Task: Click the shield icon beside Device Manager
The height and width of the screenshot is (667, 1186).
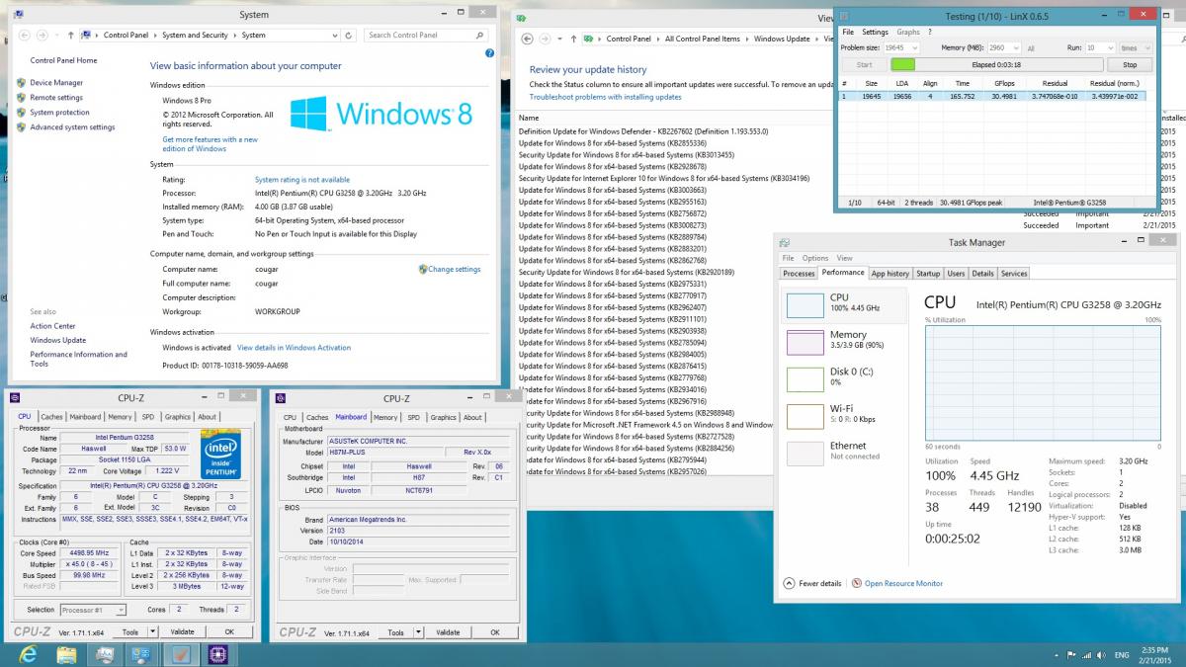Action: [21, 83]
